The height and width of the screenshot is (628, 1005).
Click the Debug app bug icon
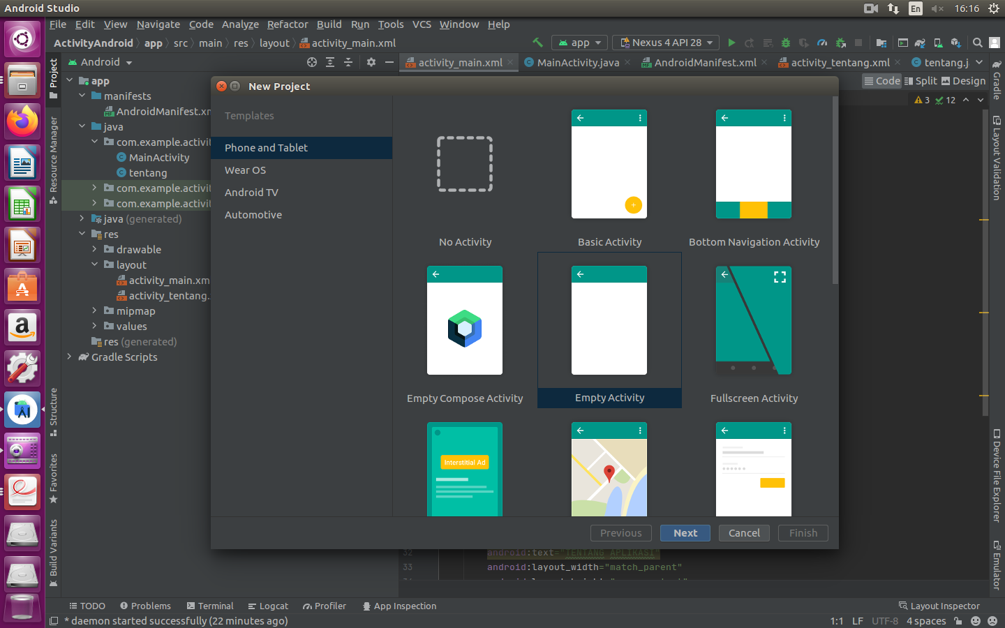point(786,43)
